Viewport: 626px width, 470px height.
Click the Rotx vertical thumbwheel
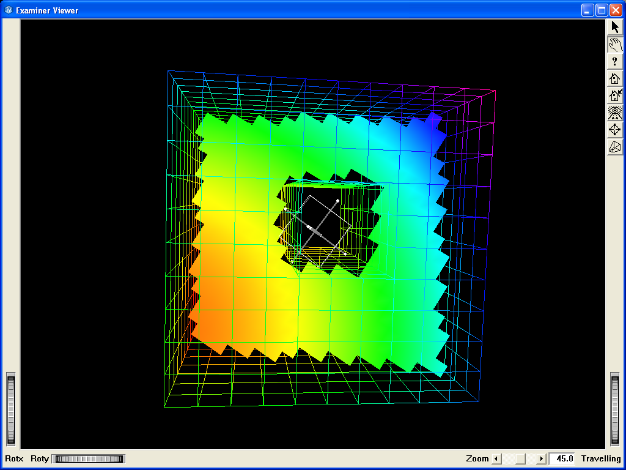coord(10,409)
